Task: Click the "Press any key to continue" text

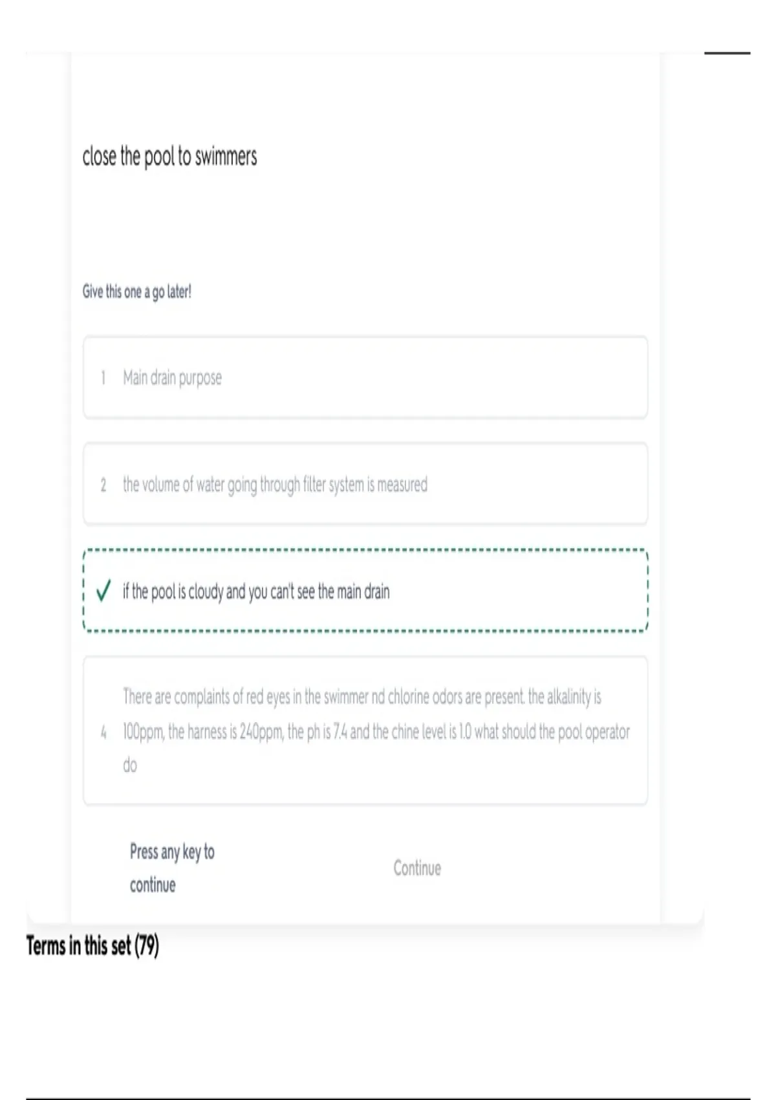Action: coord(172,868)
